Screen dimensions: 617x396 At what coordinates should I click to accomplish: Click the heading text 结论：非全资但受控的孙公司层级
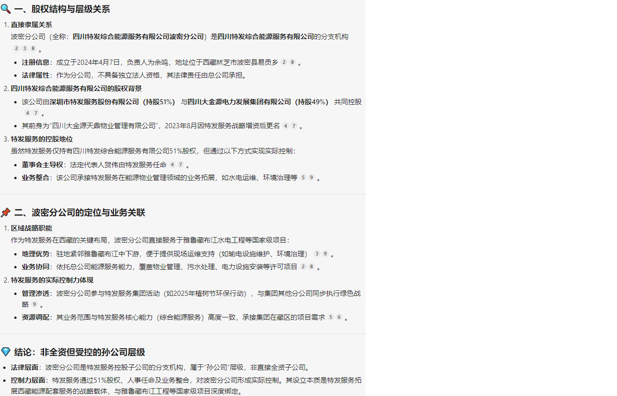point(79,352)
